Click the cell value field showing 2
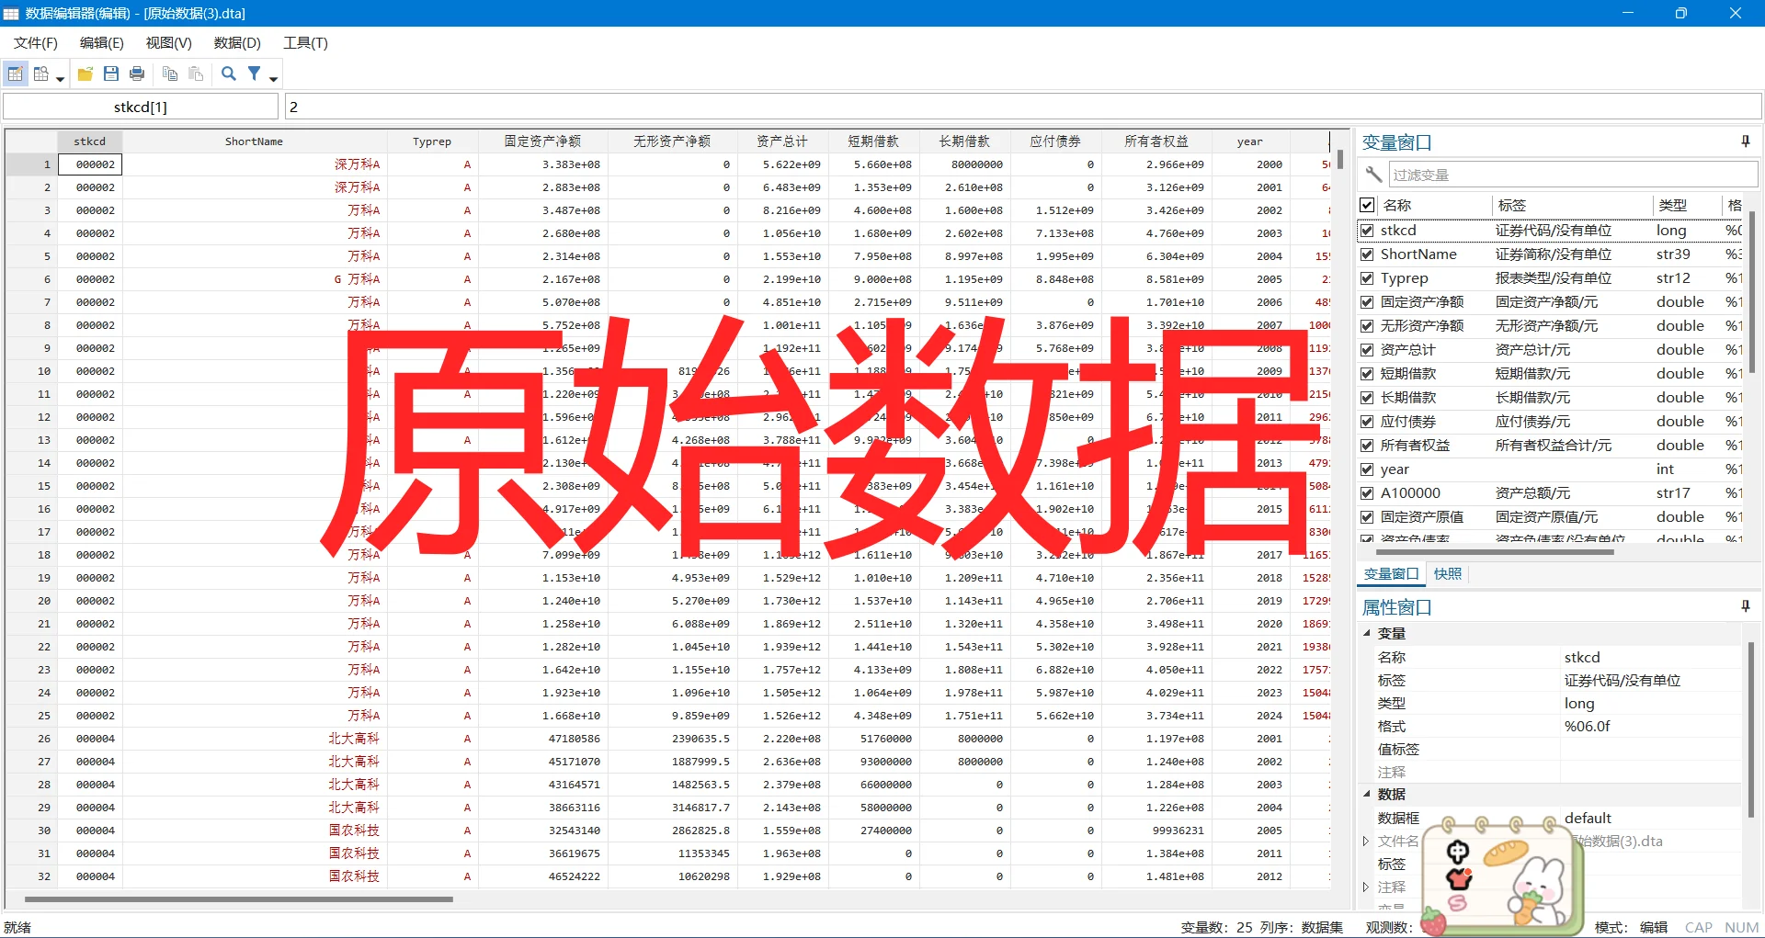Image resolution: width=1765 pixels, height=938 pixels. [x=1022, y=107]
